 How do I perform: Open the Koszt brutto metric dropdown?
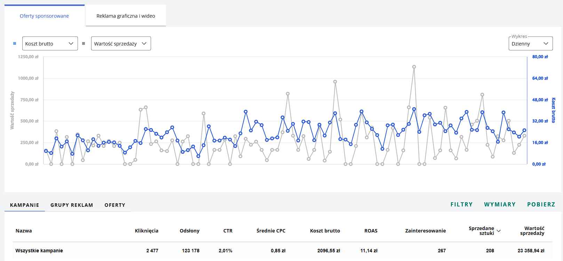50,43
